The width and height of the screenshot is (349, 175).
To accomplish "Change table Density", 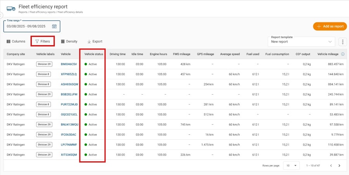I will click(x=69, y=41).
